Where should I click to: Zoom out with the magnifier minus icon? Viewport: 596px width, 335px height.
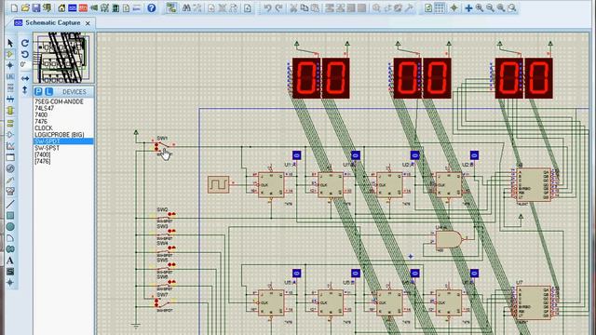(x=491, y=7)
